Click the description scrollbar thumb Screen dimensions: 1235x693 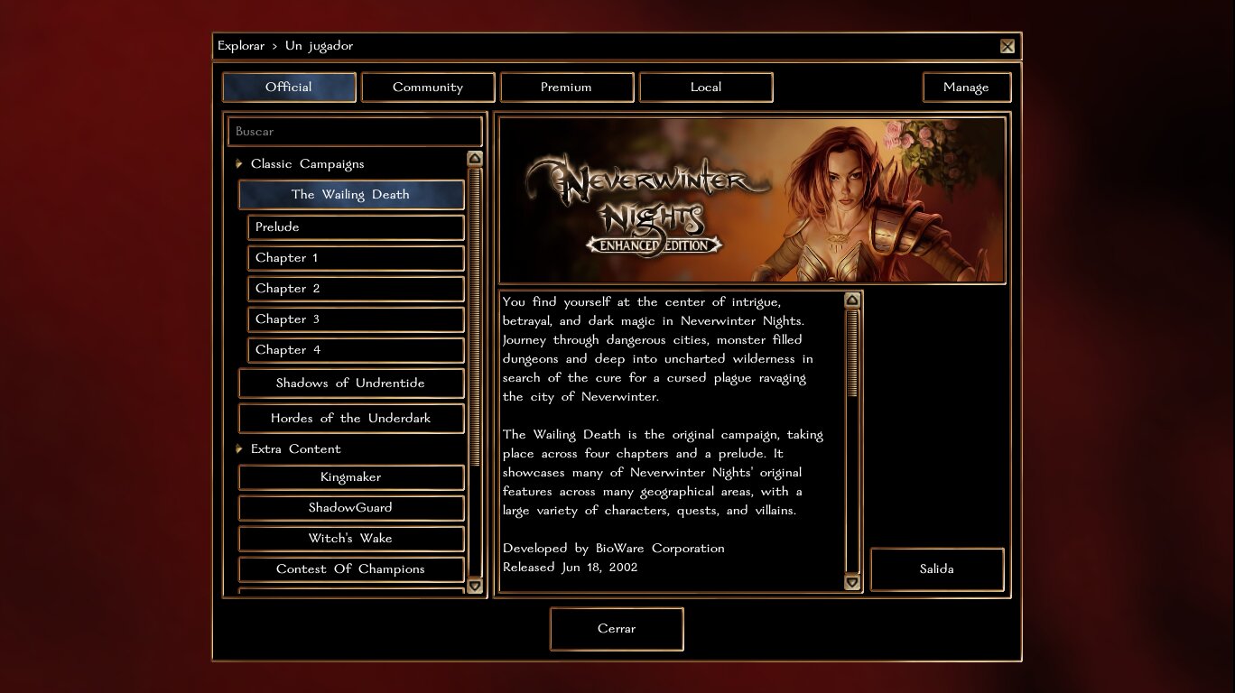point(852,353)
